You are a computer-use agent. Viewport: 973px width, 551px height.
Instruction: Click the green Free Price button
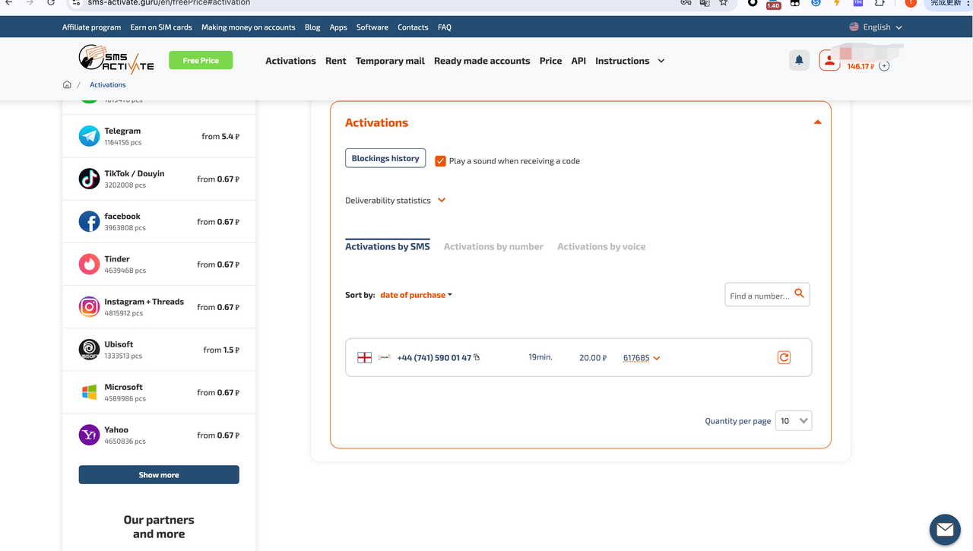coord(201,60)
